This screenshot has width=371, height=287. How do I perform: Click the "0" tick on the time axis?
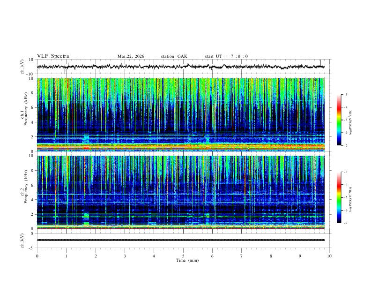click(x=37, y=256)
